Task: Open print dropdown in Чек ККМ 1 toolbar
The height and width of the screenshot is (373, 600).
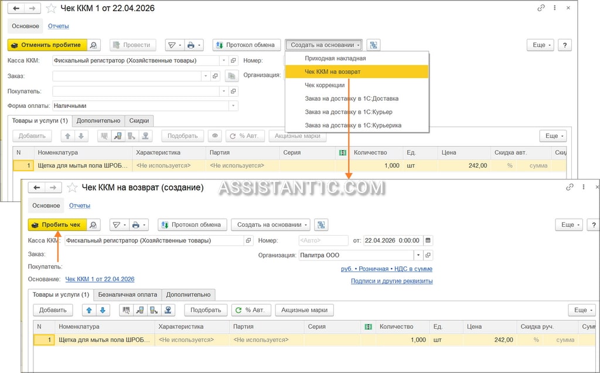Action: [193, 45]
